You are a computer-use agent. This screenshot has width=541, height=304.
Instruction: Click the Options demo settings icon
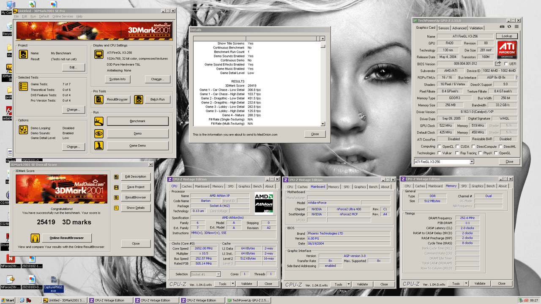[x=23, y=130]
